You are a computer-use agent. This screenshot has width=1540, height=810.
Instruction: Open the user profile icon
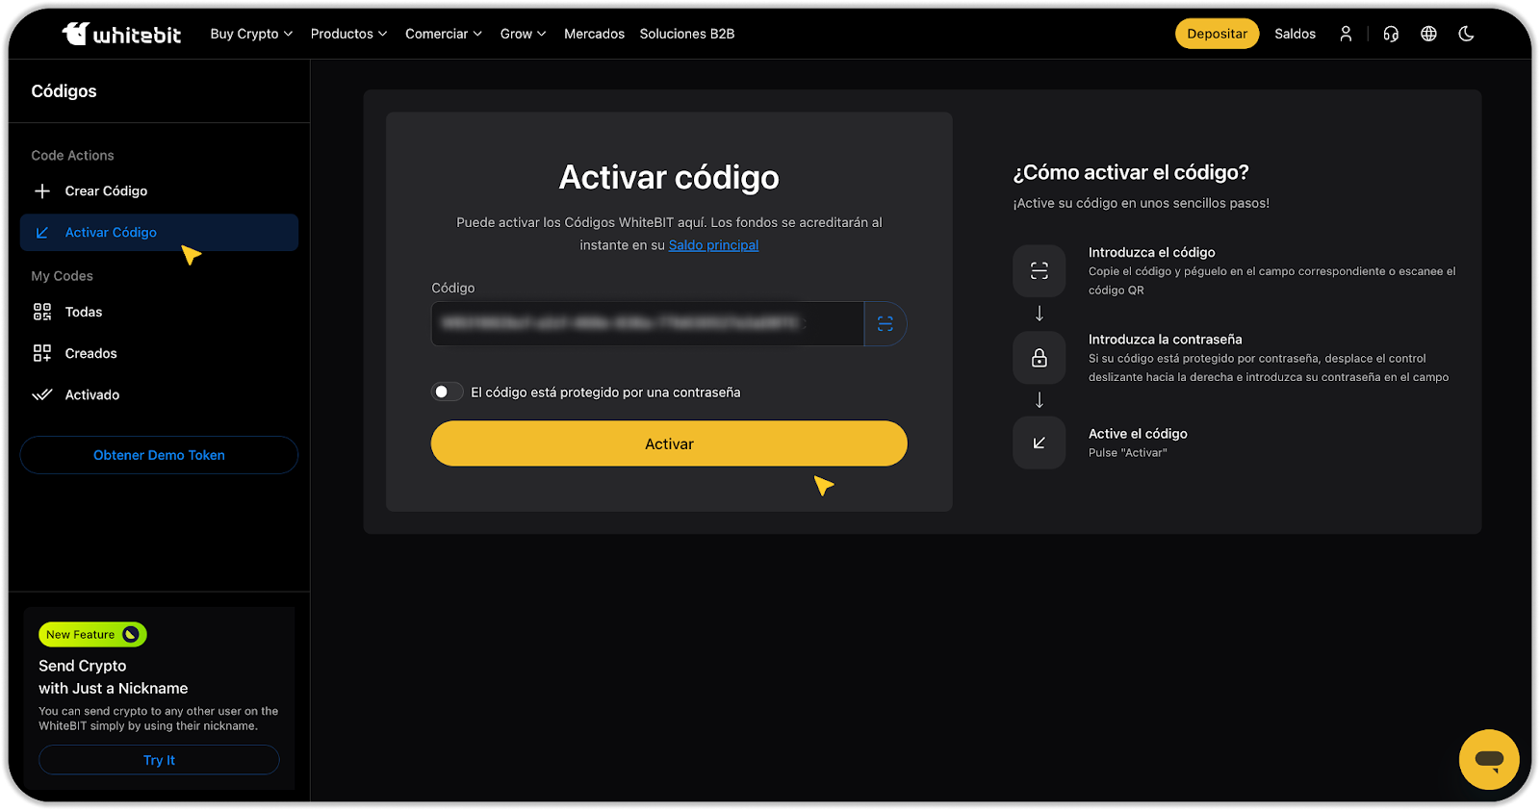tap(1346, 34)
